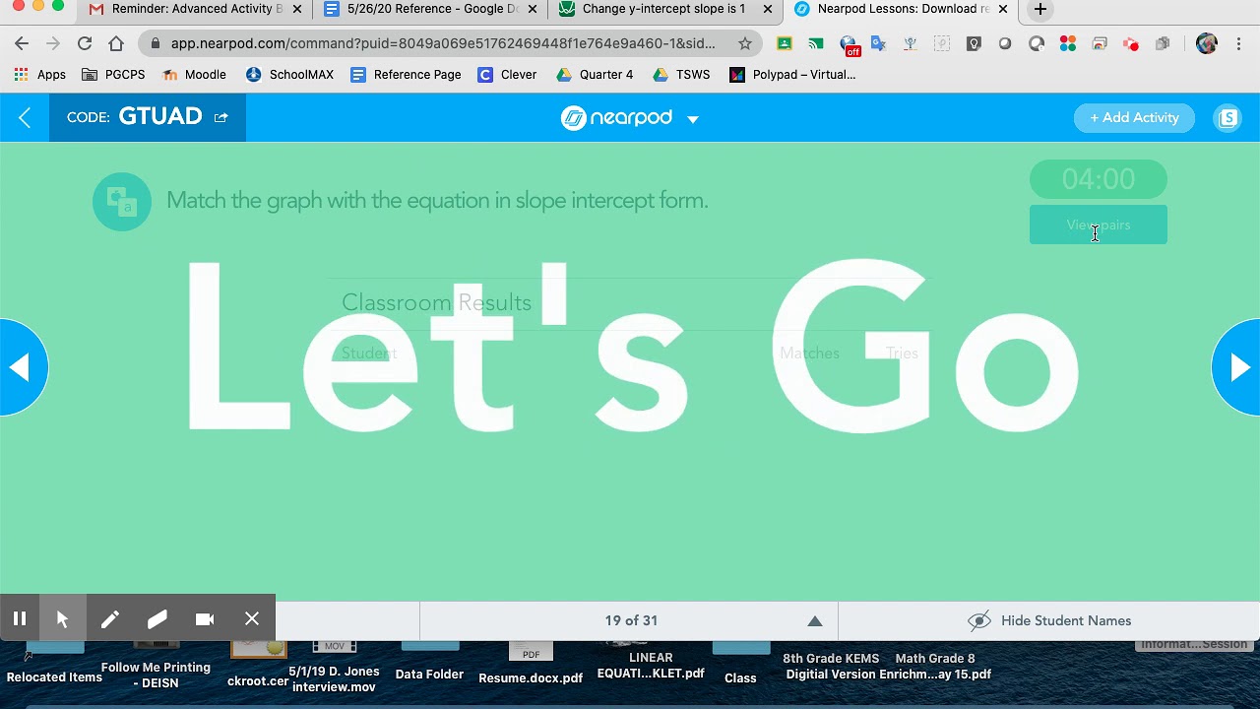
Task: Open the Class folder on desktop
Action: click(x=740, y=665)
